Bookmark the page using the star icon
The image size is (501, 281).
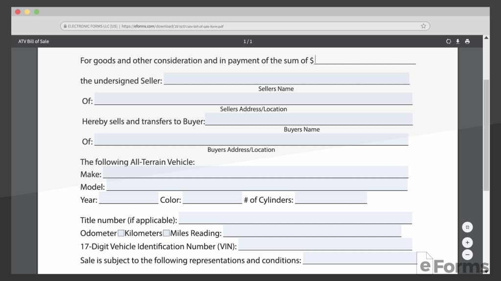click(x=423, y=26)
